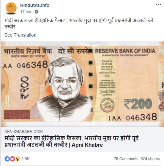
Task: Click the Hindi post caption text
Action: (x=79, y=24)
